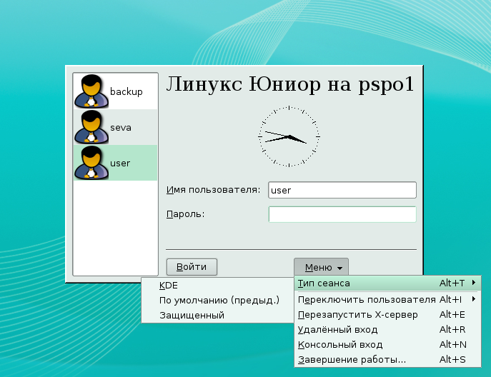Focus the Имя пользователя text field
The image size is (491, 377).
click(342, 190)
